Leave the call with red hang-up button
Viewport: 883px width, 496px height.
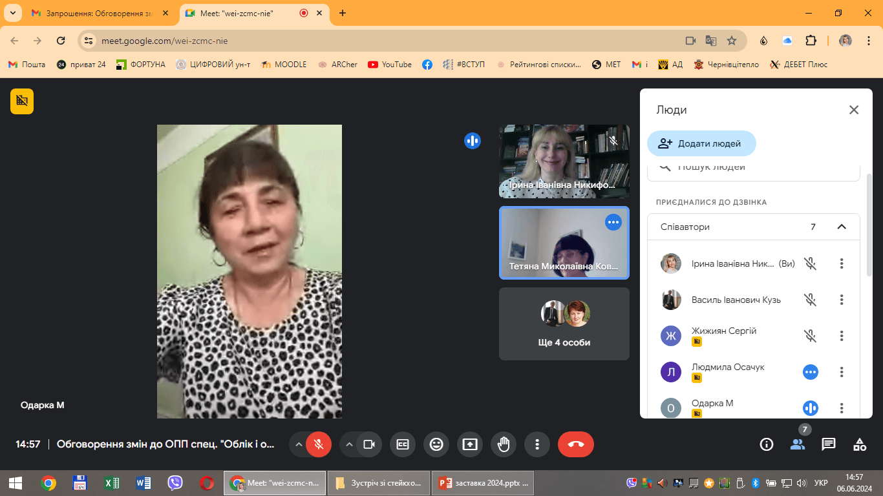(x=576, y=444)
